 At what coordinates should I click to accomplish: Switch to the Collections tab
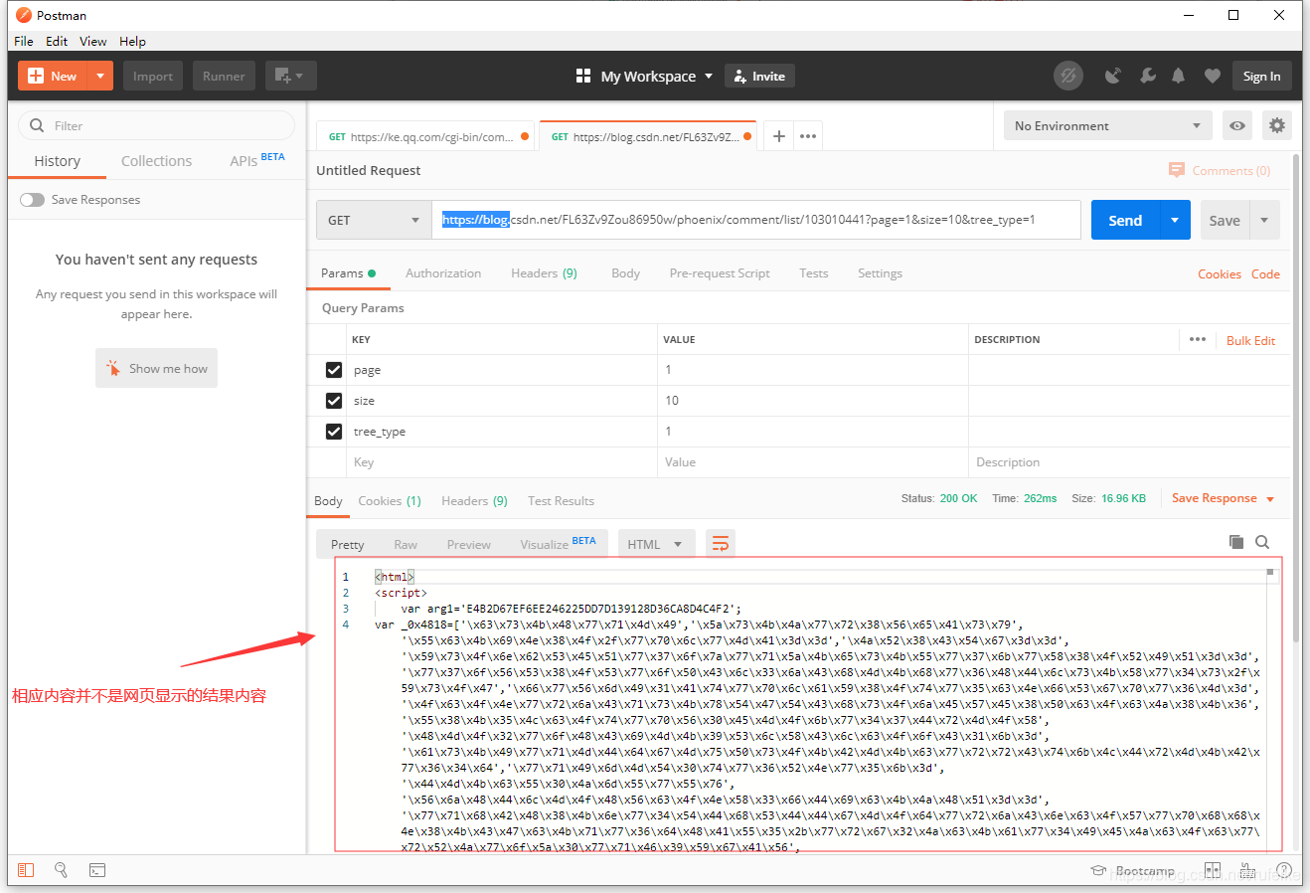(x=156, y=161)
